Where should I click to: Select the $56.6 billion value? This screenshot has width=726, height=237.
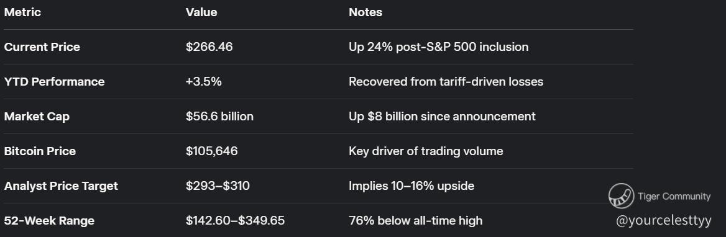[x=219, y=117]
